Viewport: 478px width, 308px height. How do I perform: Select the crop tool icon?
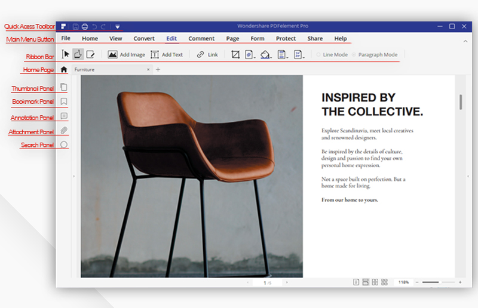[x=235, y=54]
